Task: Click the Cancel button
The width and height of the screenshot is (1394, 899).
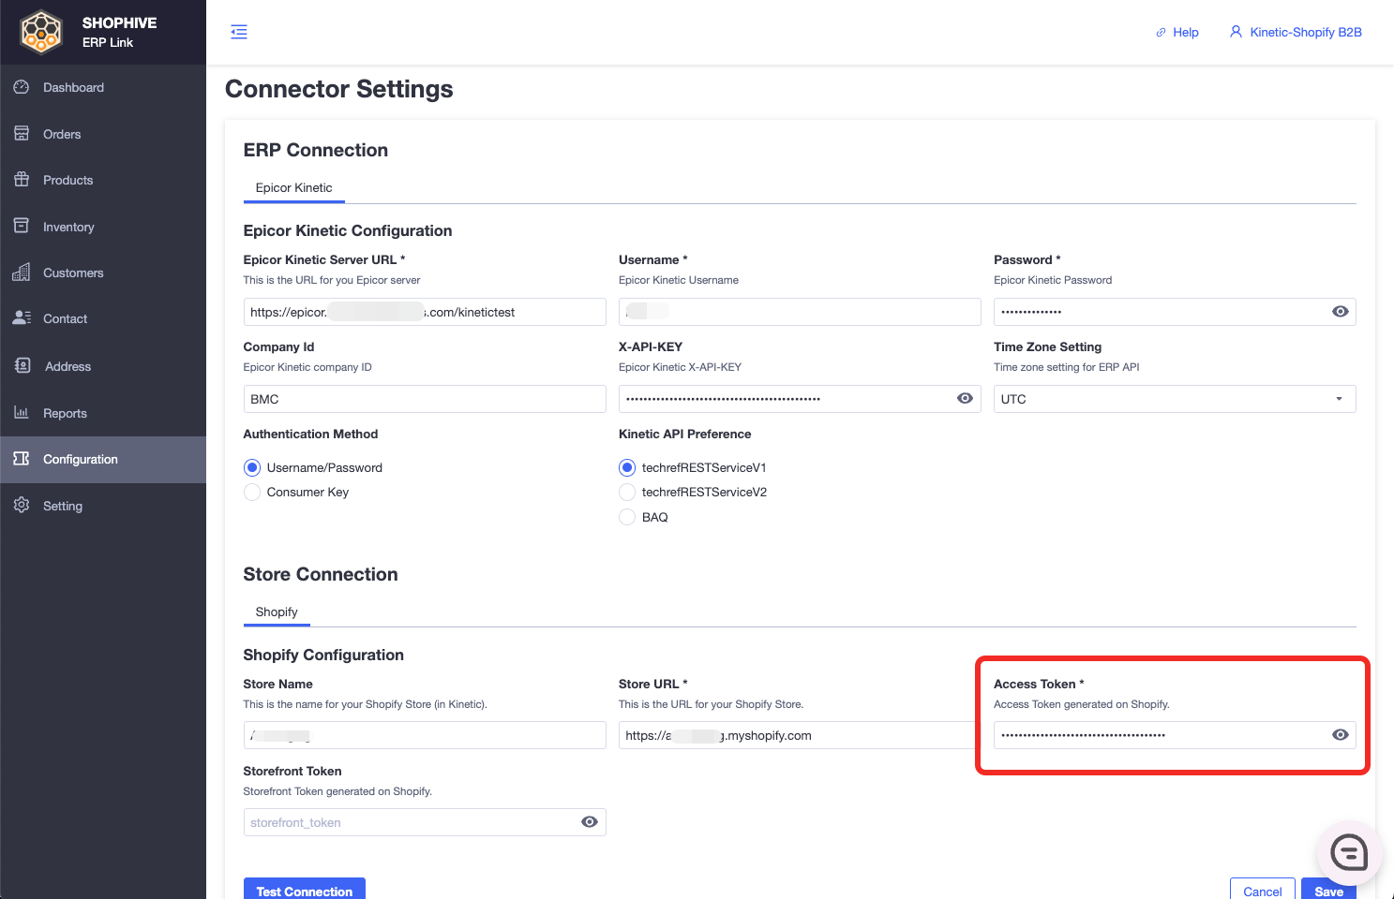Action: [x=1263, y=891]
